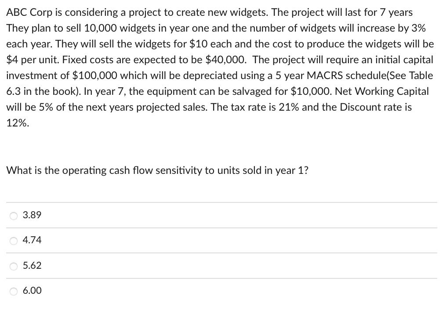This screenshot has height=310, width=443.
Task: Pick the third answer choice
Action: coord(32,266)
